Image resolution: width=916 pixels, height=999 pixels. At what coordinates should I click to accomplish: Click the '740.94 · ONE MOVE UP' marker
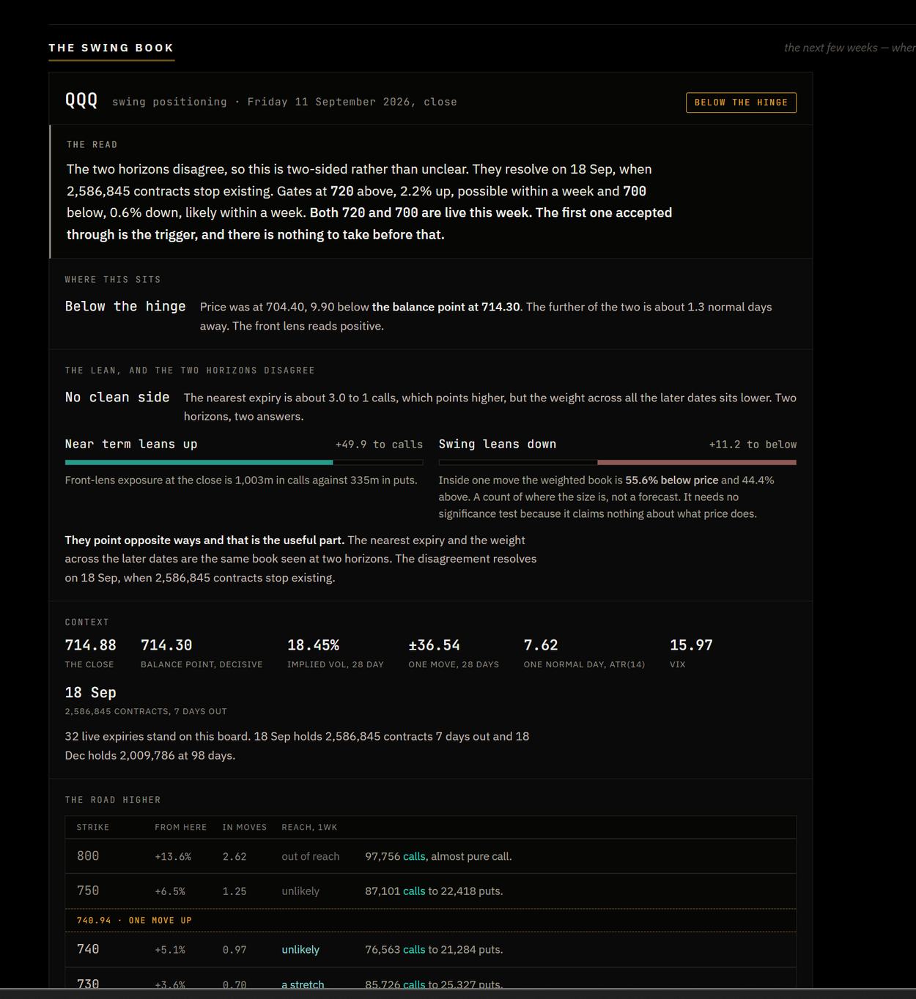[134, 921]
